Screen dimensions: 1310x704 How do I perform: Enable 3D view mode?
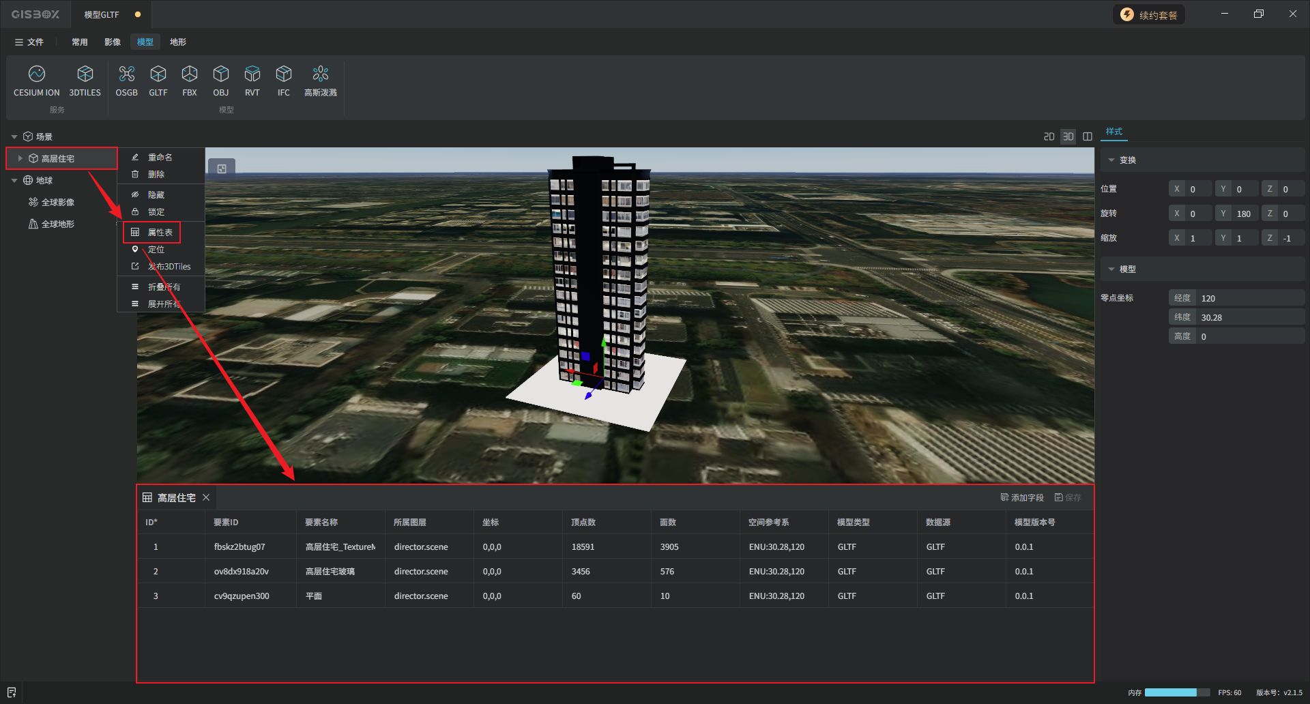1068,137
